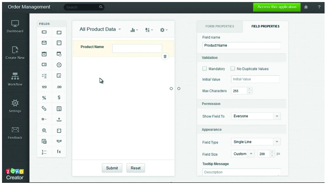Open the form actions dropdown
327x184 pixels.
pyautogui.click(x=149, y=30)
